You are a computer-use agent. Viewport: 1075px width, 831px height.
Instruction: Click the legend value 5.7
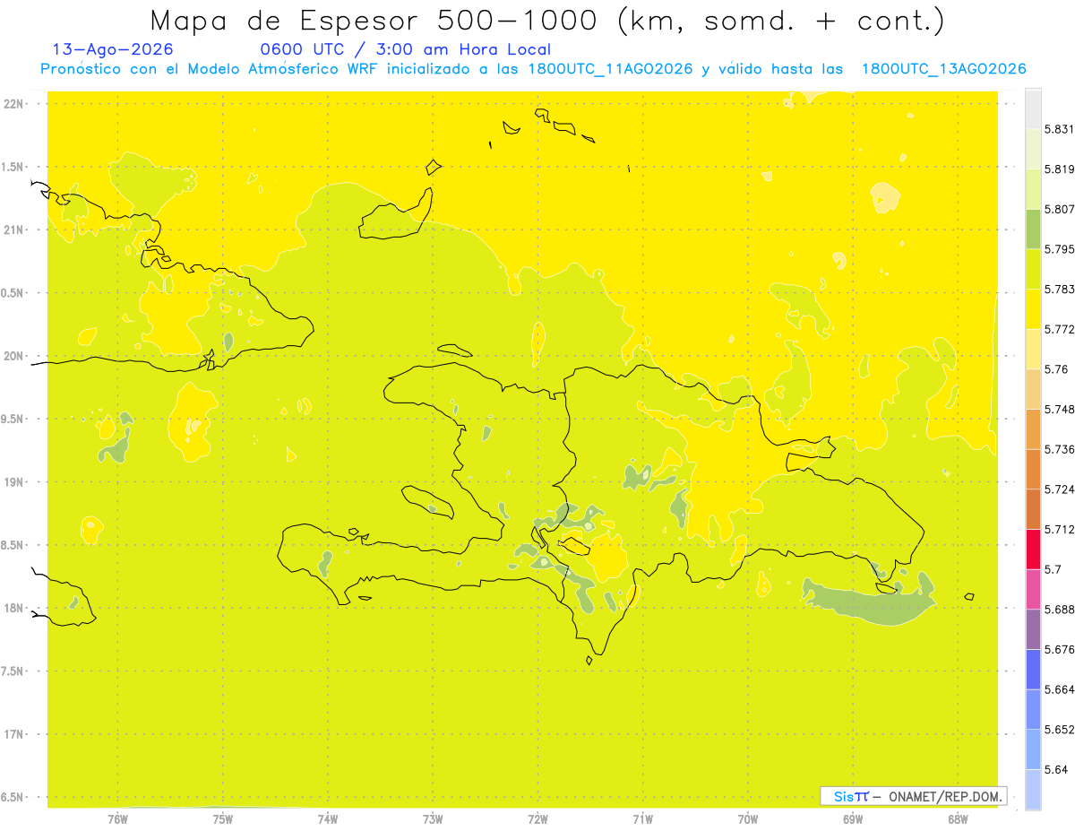coord(1053,569)
